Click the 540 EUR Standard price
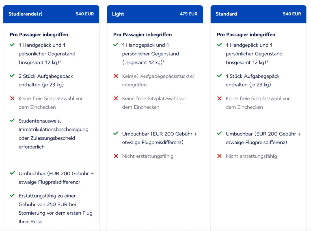Screen dimensions: 311x231 tap(292, 14)
